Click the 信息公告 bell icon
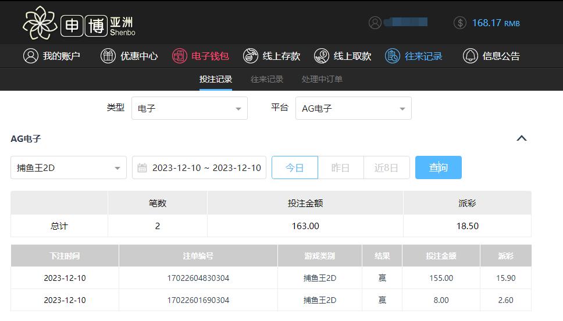 [471, 56]
